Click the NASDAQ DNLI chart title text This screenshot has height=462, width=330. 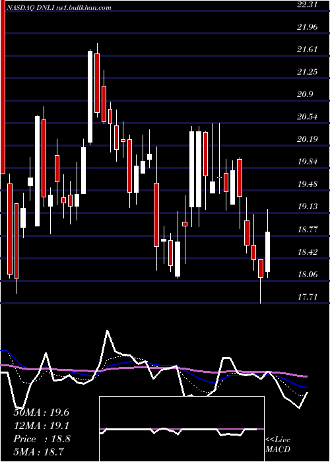click(59, 8)
